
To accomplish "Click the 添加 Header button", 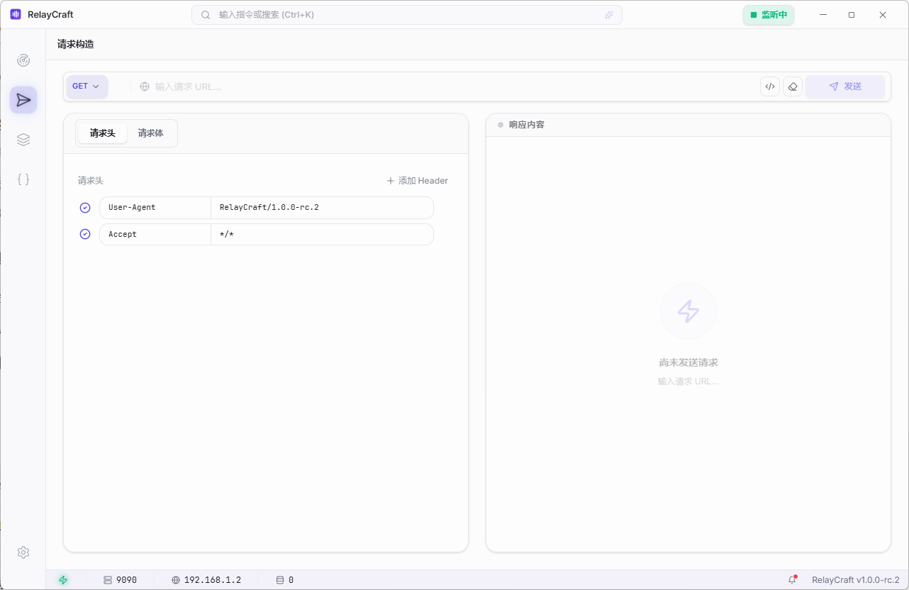I will pyautogui.click(x=417, y=181).
